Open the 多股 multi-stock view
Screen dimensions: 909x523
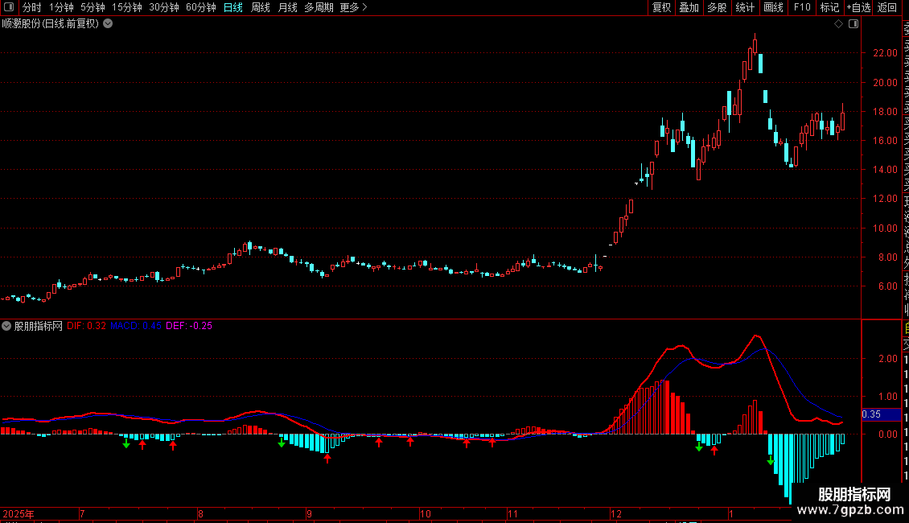[717, 7]
